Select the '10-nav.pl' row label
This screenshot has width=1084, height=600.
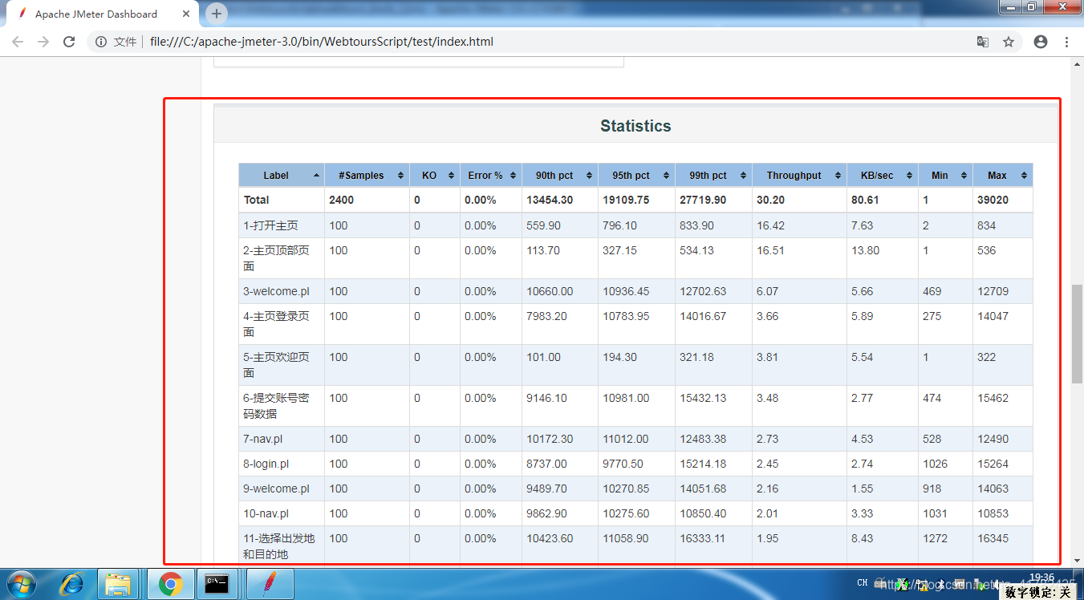[266, 513]
